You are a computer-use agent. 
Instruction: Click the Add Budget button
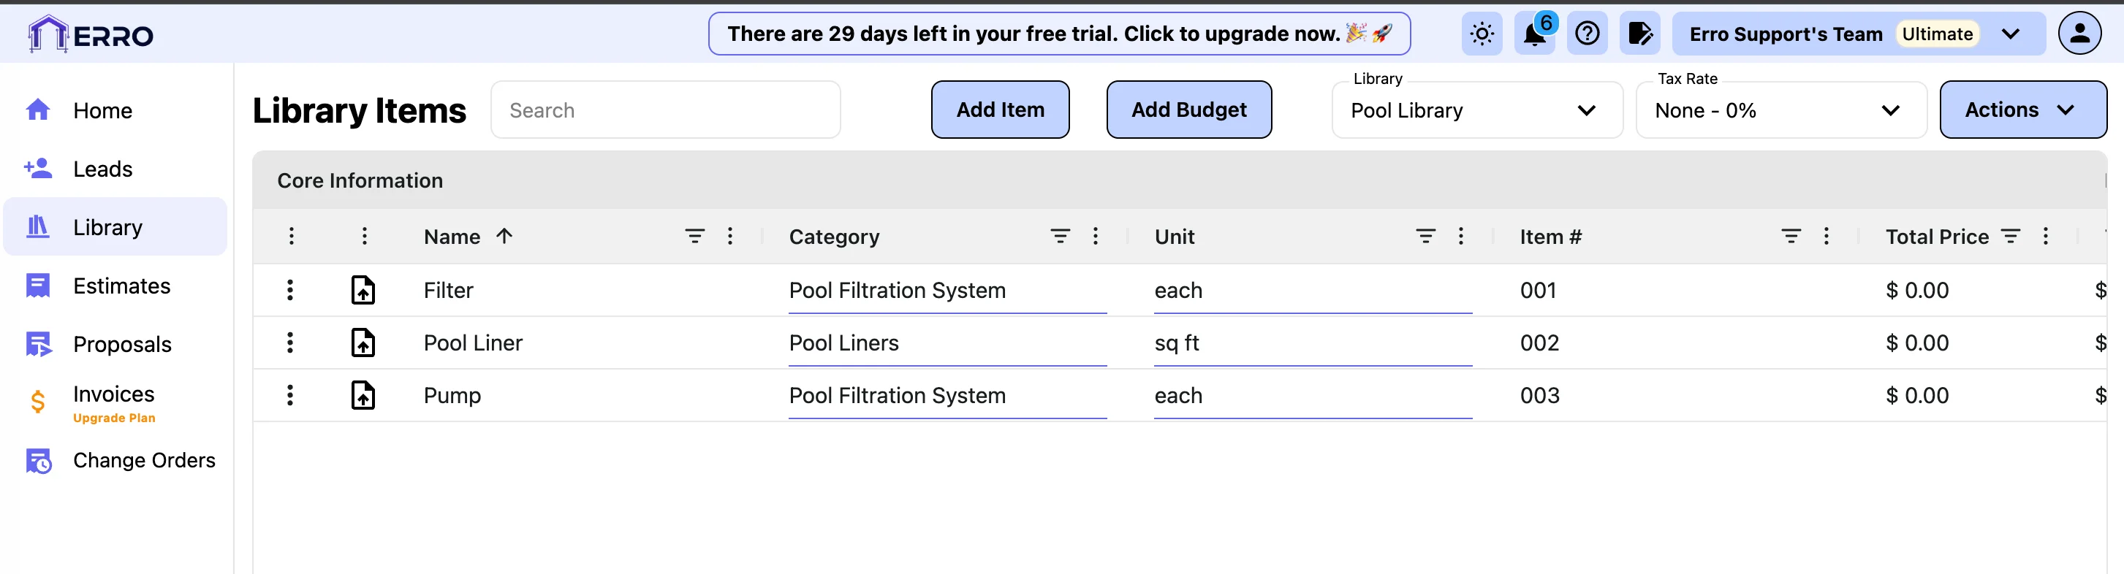pos(1188,110)
